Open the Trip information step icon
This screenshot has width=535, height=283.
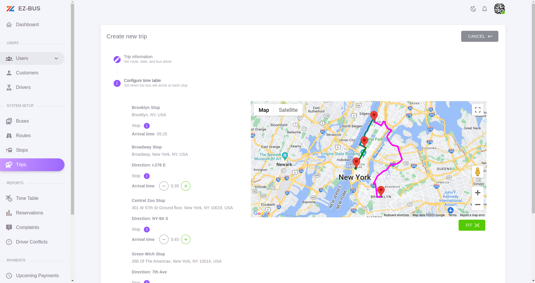point(117,60)
